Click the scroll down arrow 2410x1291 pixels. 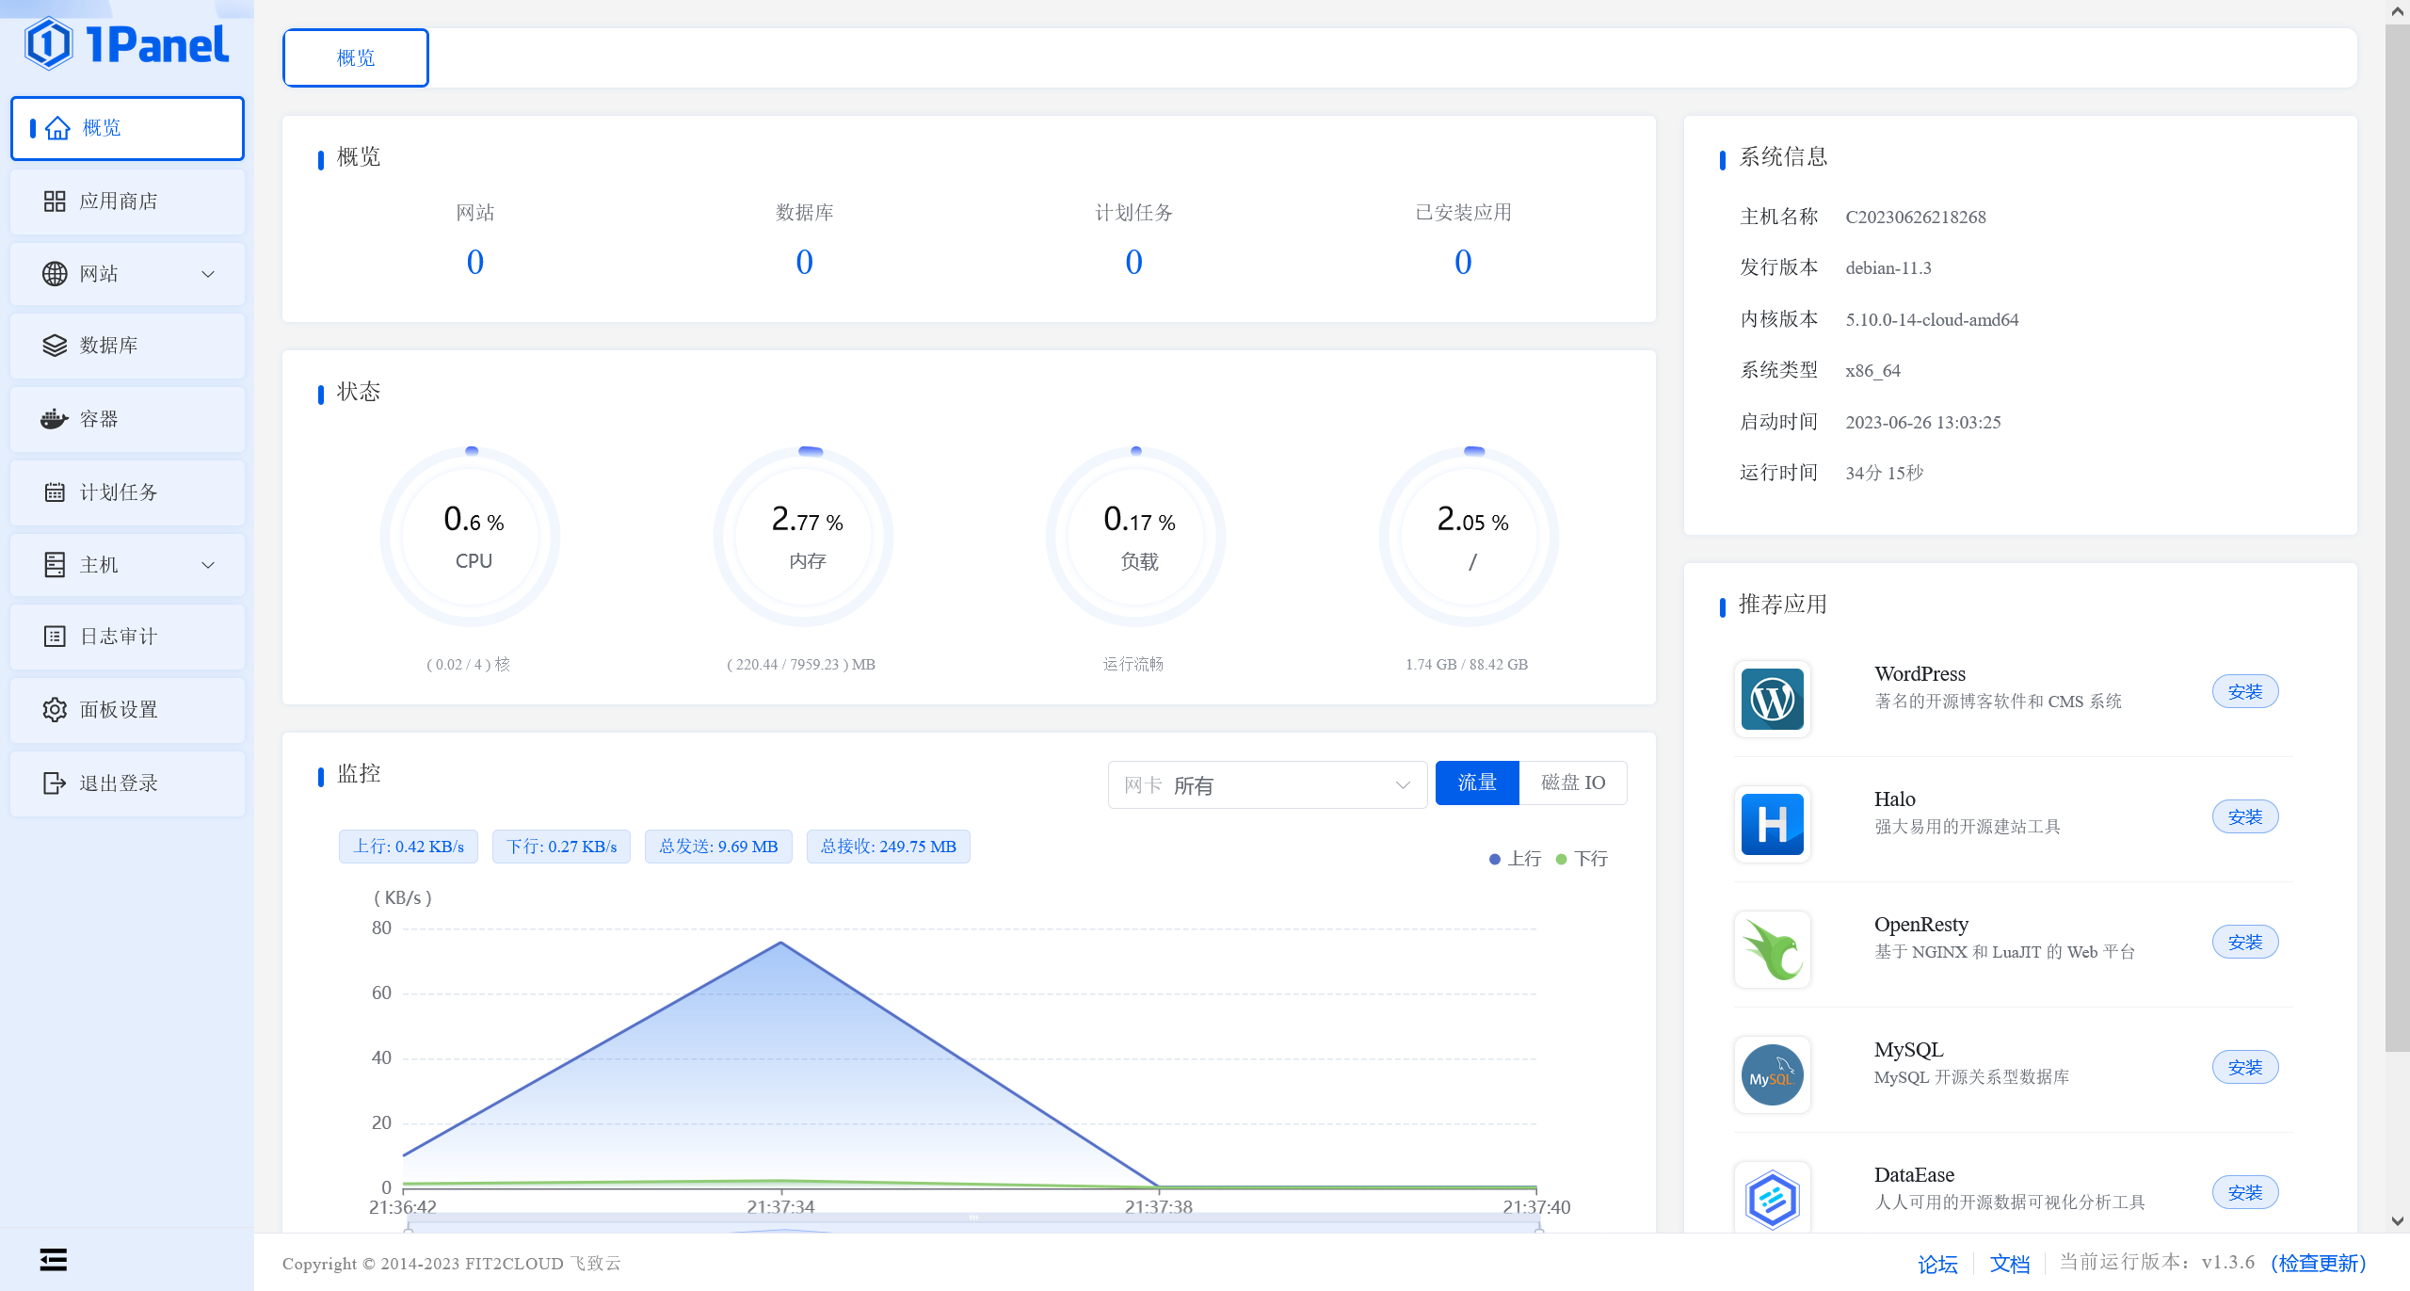2397,1221
